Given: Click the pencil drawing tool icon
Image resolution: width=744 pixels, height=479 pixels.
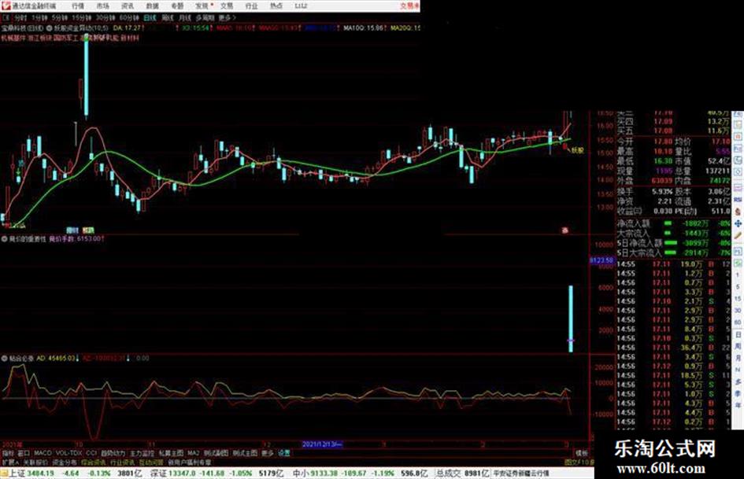Looking at the screenshot, I should (x=738, y=235).
